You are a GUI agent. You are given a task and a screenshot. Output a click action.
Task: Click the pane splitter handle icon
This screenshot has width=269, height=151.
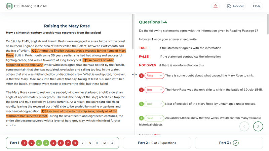(x=134, y=74)
